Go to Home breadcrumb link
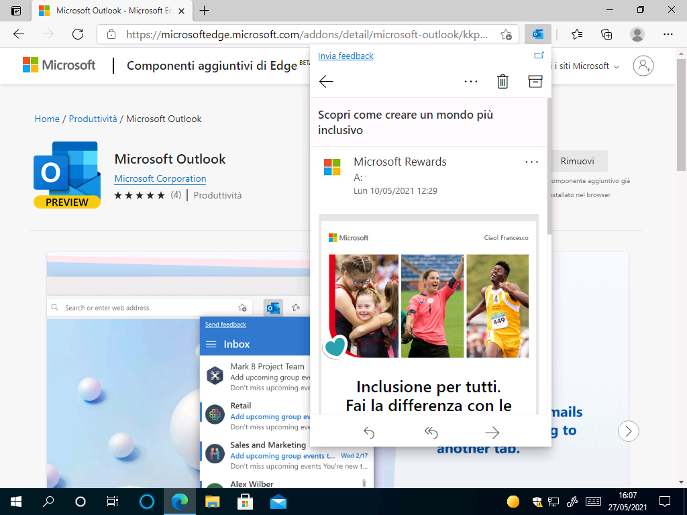The image size is (687, 515). (47, 119)
